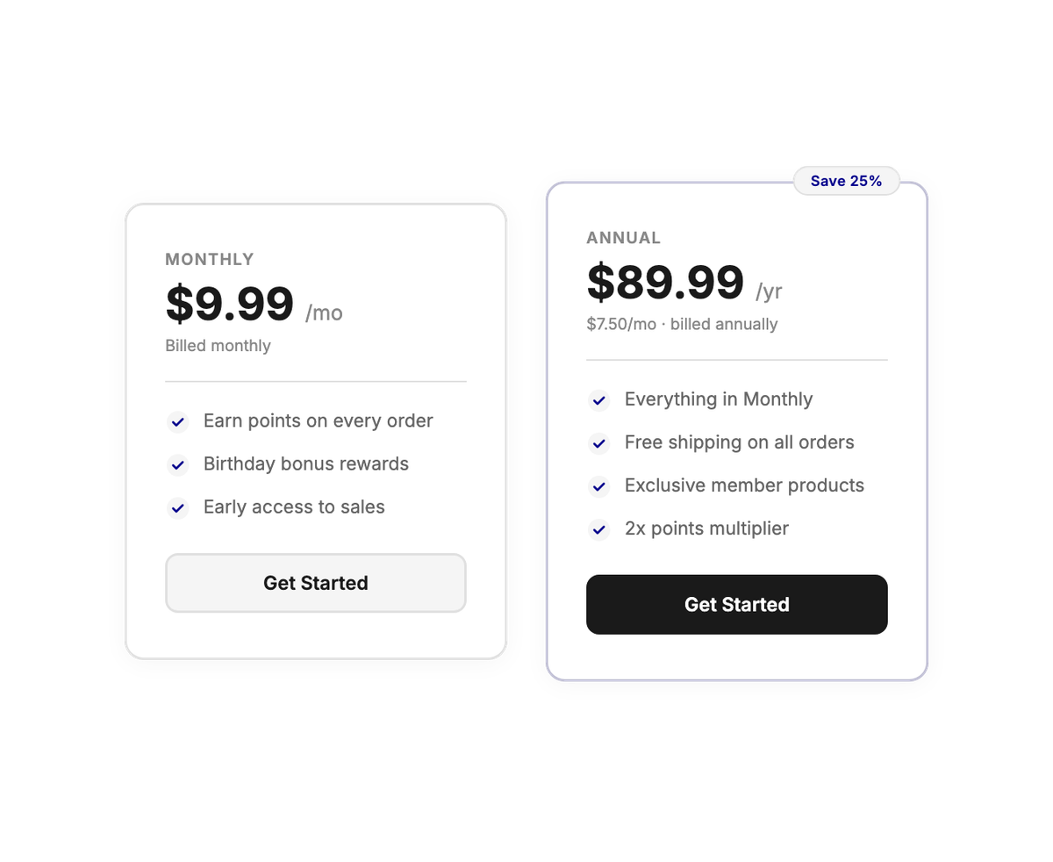Click the checkmark next to Everything in Monthly
This screenshot has height=862, width=1053.
pyautogui.click(x=598, y=399)
